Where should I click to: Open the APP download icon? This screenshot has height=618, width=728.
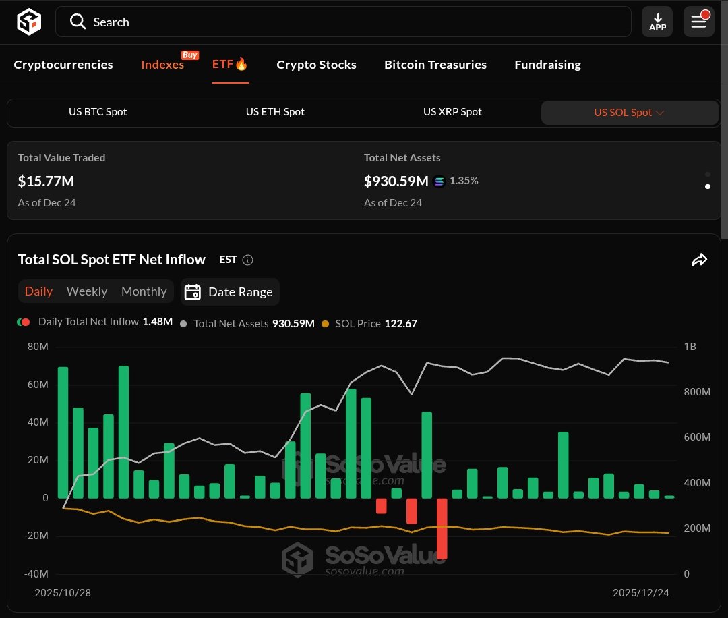(657, 22)
